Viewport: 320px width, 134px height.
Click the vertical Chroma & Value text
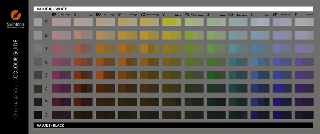click(x=16, y=100)
